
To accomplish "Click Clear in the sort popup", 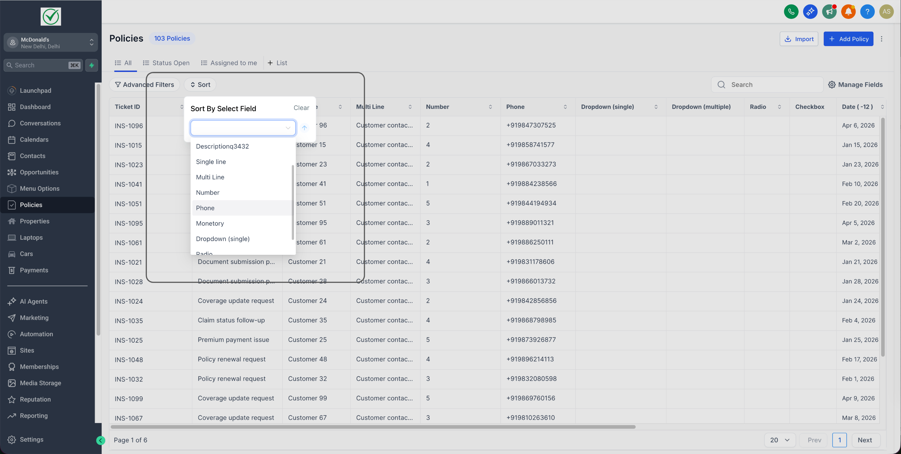I will (301, 108).
